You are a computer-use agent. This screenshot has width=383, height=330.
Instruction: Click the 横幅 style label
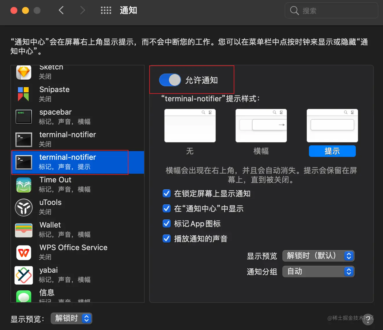261,151
